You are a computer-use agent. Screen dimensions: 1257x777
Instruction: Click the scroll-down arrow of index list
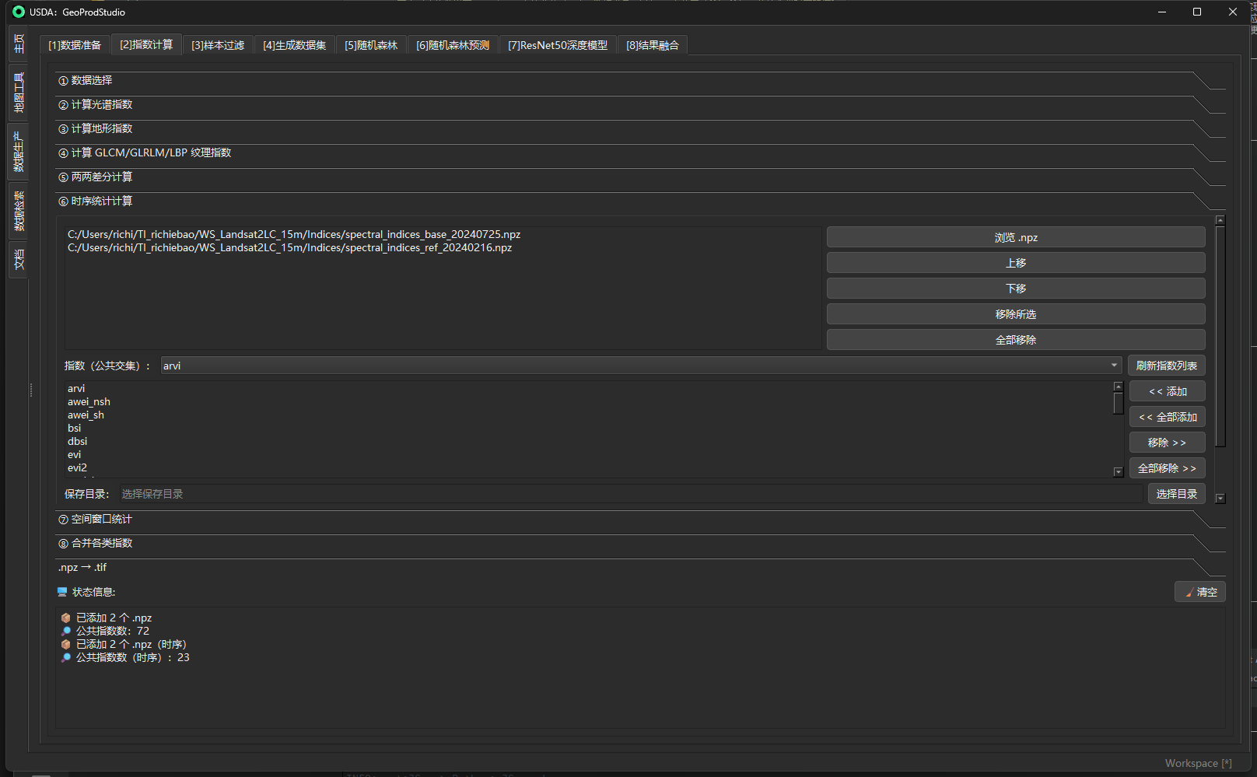pyautogui.click(x=1118, y=471)
